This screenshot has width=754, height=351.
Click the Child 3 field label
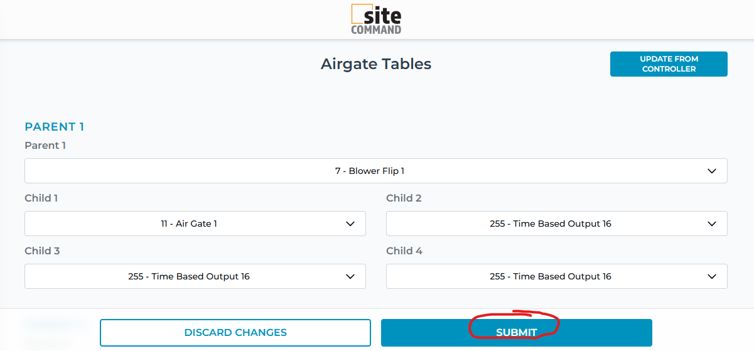pos(42,251)
